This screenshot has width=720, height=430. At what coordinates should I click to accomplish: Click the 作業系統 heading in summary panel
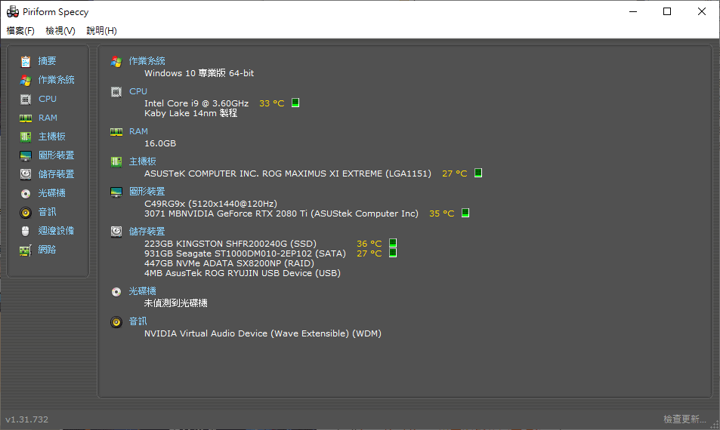pos(147,61)
